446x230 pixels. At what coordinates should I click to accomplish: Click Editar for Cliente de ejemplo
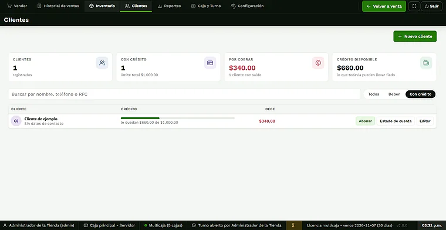click(425, 121)
